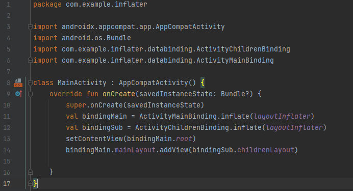353x191 pixels.
Task: Click the word 'package' on line 1
Action: pos(47,5)
